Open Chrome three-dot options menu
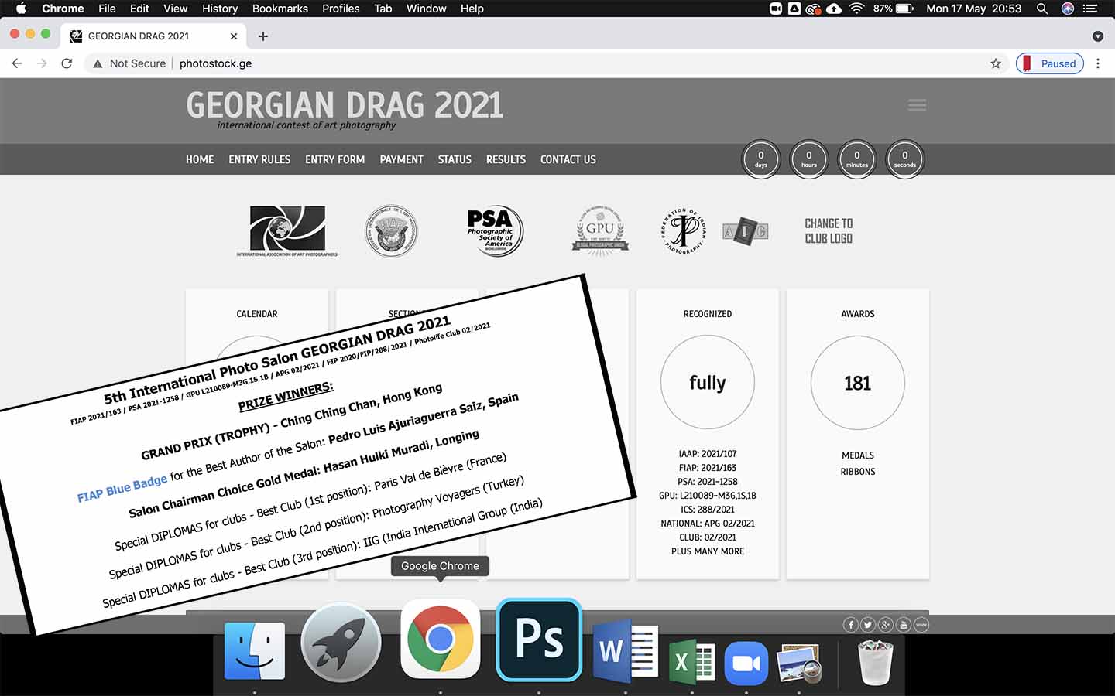The height and width of the screenshot is (696, 1115). click(1098, 63)
